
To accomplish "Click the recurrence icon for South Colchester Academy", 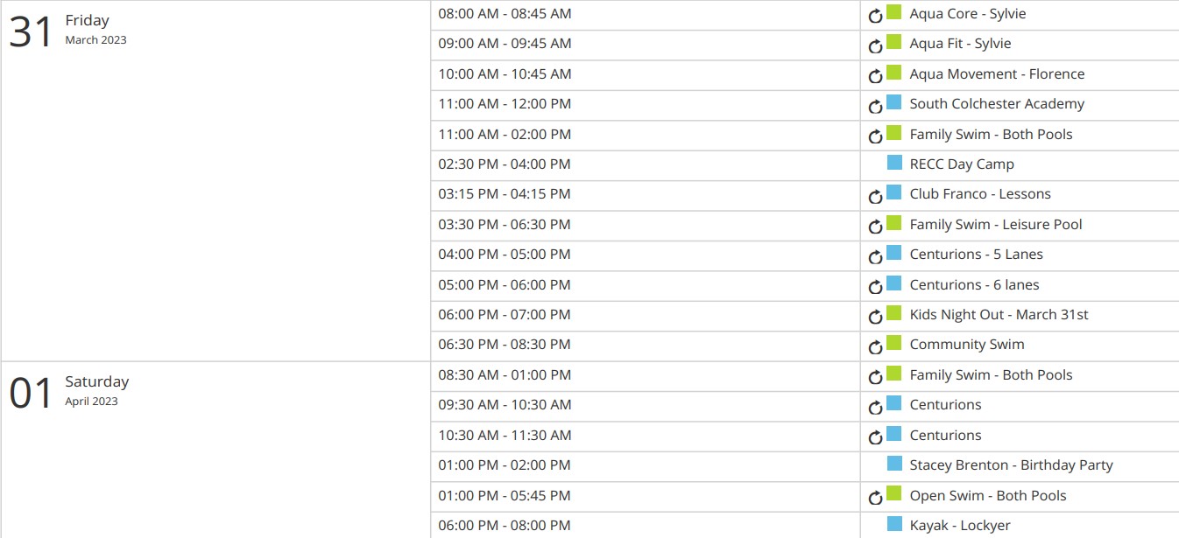I will [875, 106].
